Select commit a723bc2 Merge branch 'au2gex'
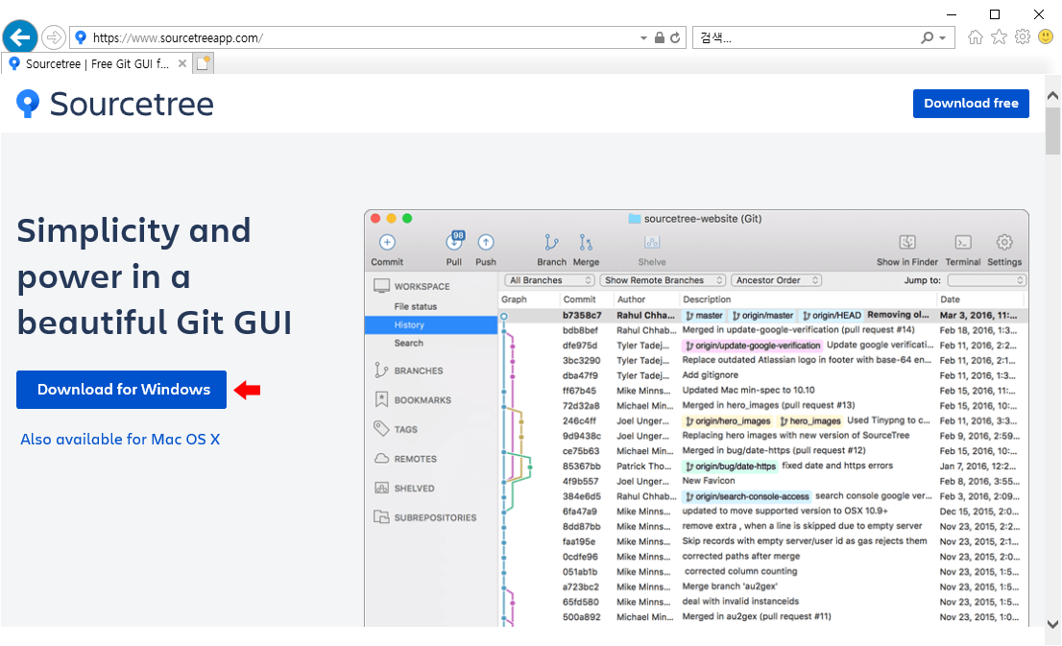The height and width of the screenshot is (646, 1062). click(x=762, y=586)
